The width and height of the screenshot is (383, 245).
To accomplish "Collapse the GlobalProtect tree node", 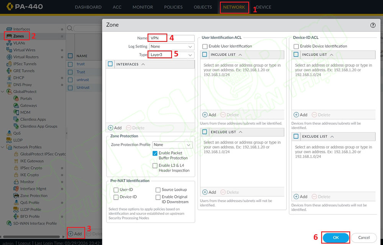I will click(3, 92).
